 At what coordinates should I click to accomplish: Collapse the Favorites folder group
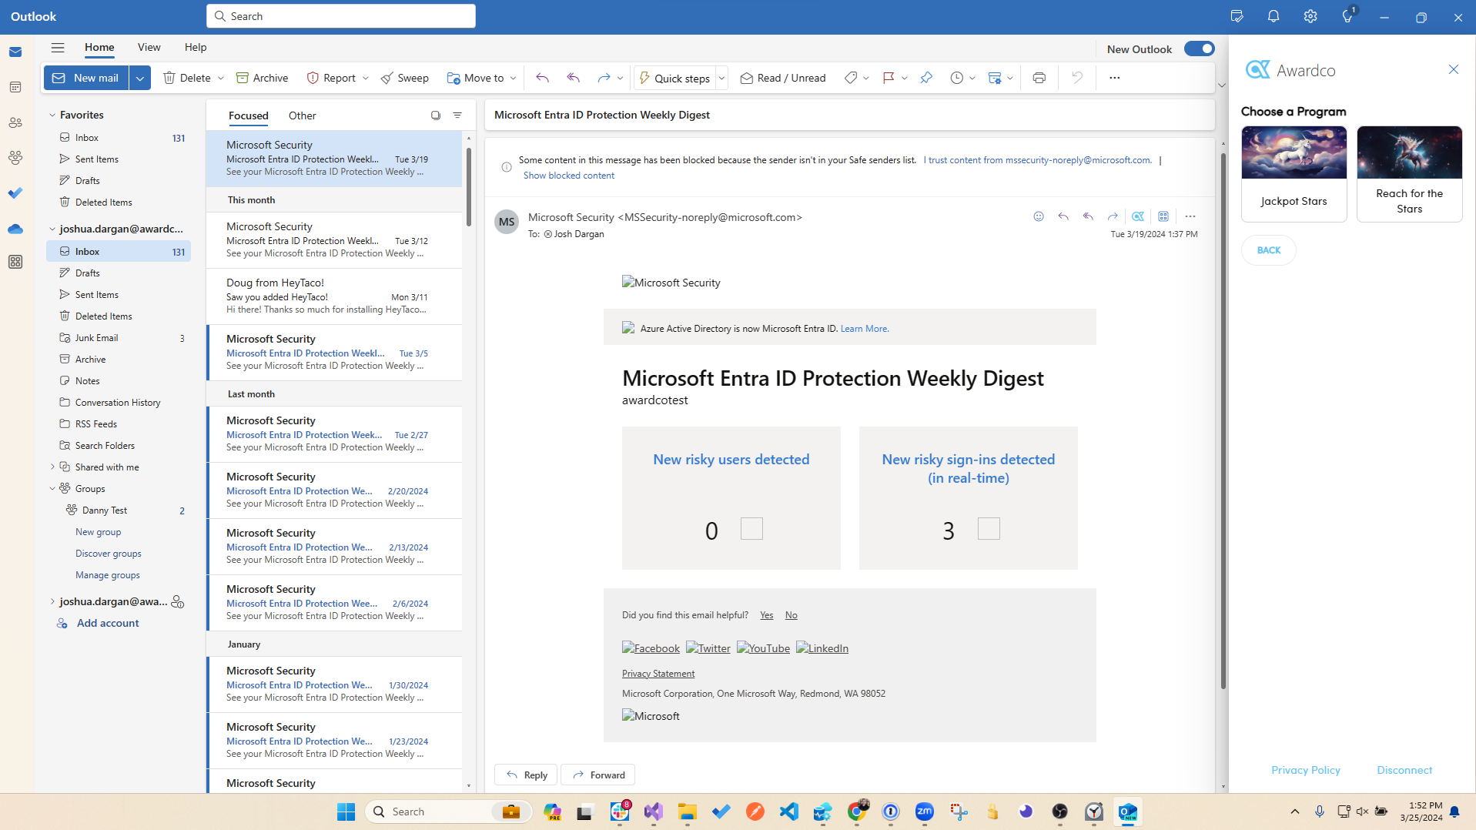(x=52, y=115)
